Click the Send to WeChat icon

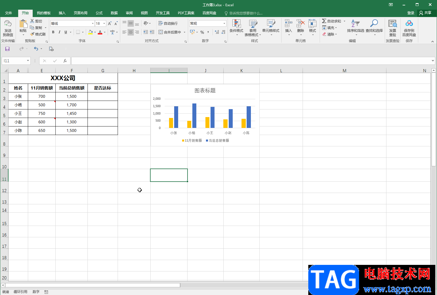click(8, 28)
